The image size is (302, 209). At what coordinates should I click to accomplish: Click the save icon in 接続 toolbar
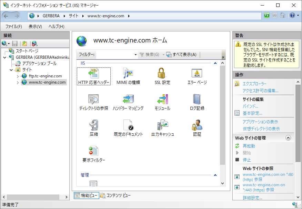[x=15, y=44]
